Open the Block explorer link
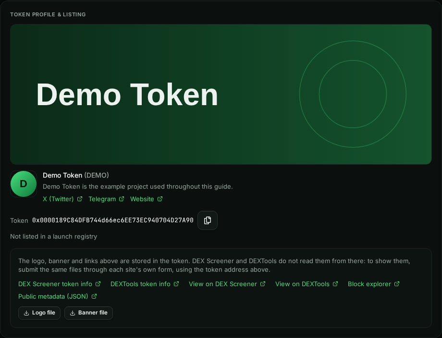Viewport: 442px width, 338px height. pos(373,284)
